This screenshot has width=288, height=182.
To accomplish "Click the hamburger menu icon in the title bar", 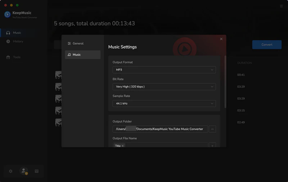I will (x=281, y=6).
